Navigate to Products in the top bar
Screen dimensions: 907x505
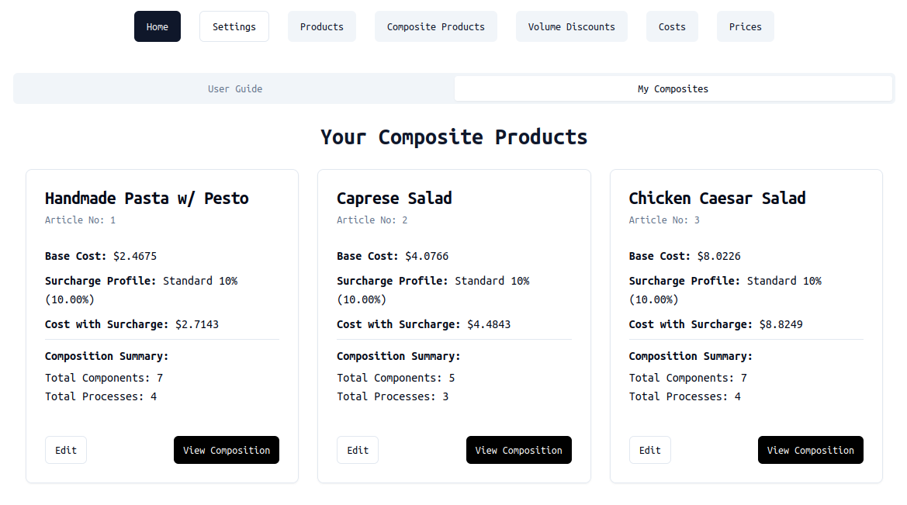pyautogui.click(x=321, y=26)
